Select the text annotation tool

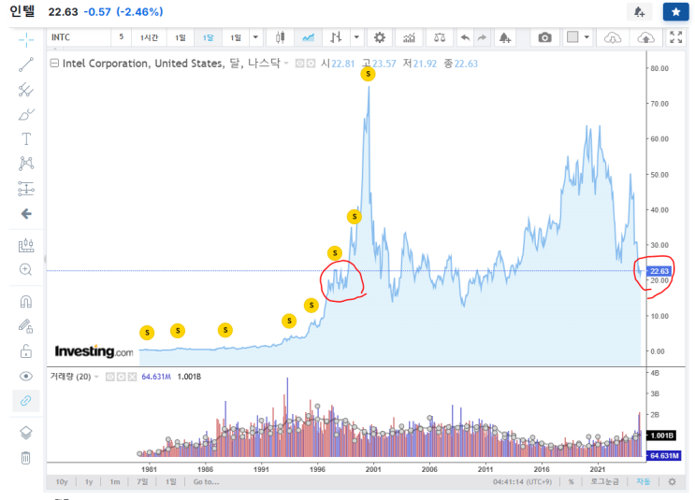tap(26, 139)
